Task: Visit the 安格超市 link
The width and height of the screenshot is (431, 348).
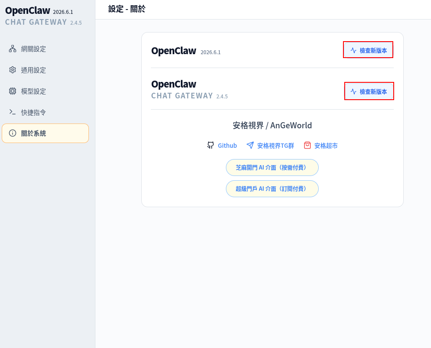Action: [320, 146]
